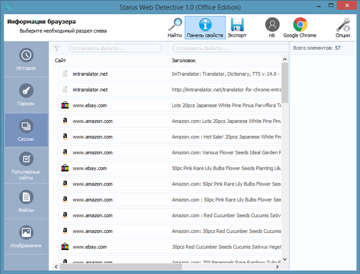
Task: Toggle the Панель свойств properties panel
Action: pos(205,28)
